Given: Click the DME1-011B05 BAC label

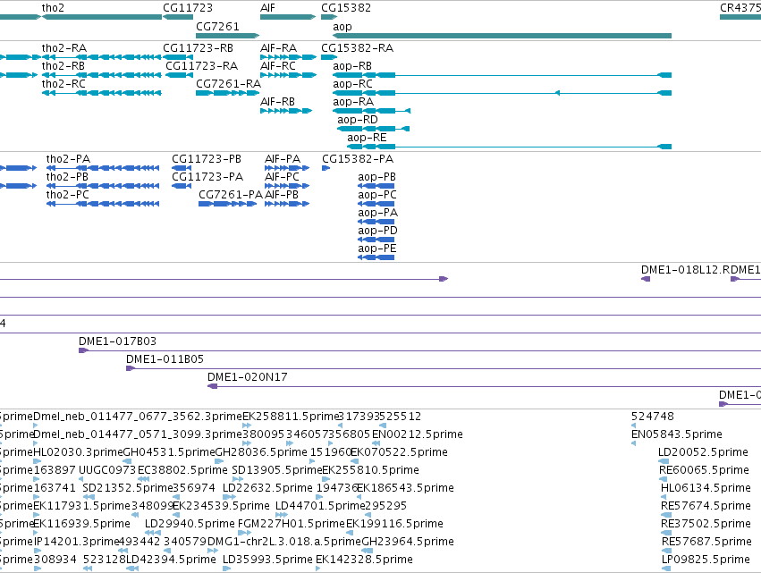Looking at the screenshot, I should coord(165,359).
